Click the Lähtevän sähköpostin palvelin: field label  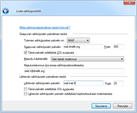click(42, 83)
